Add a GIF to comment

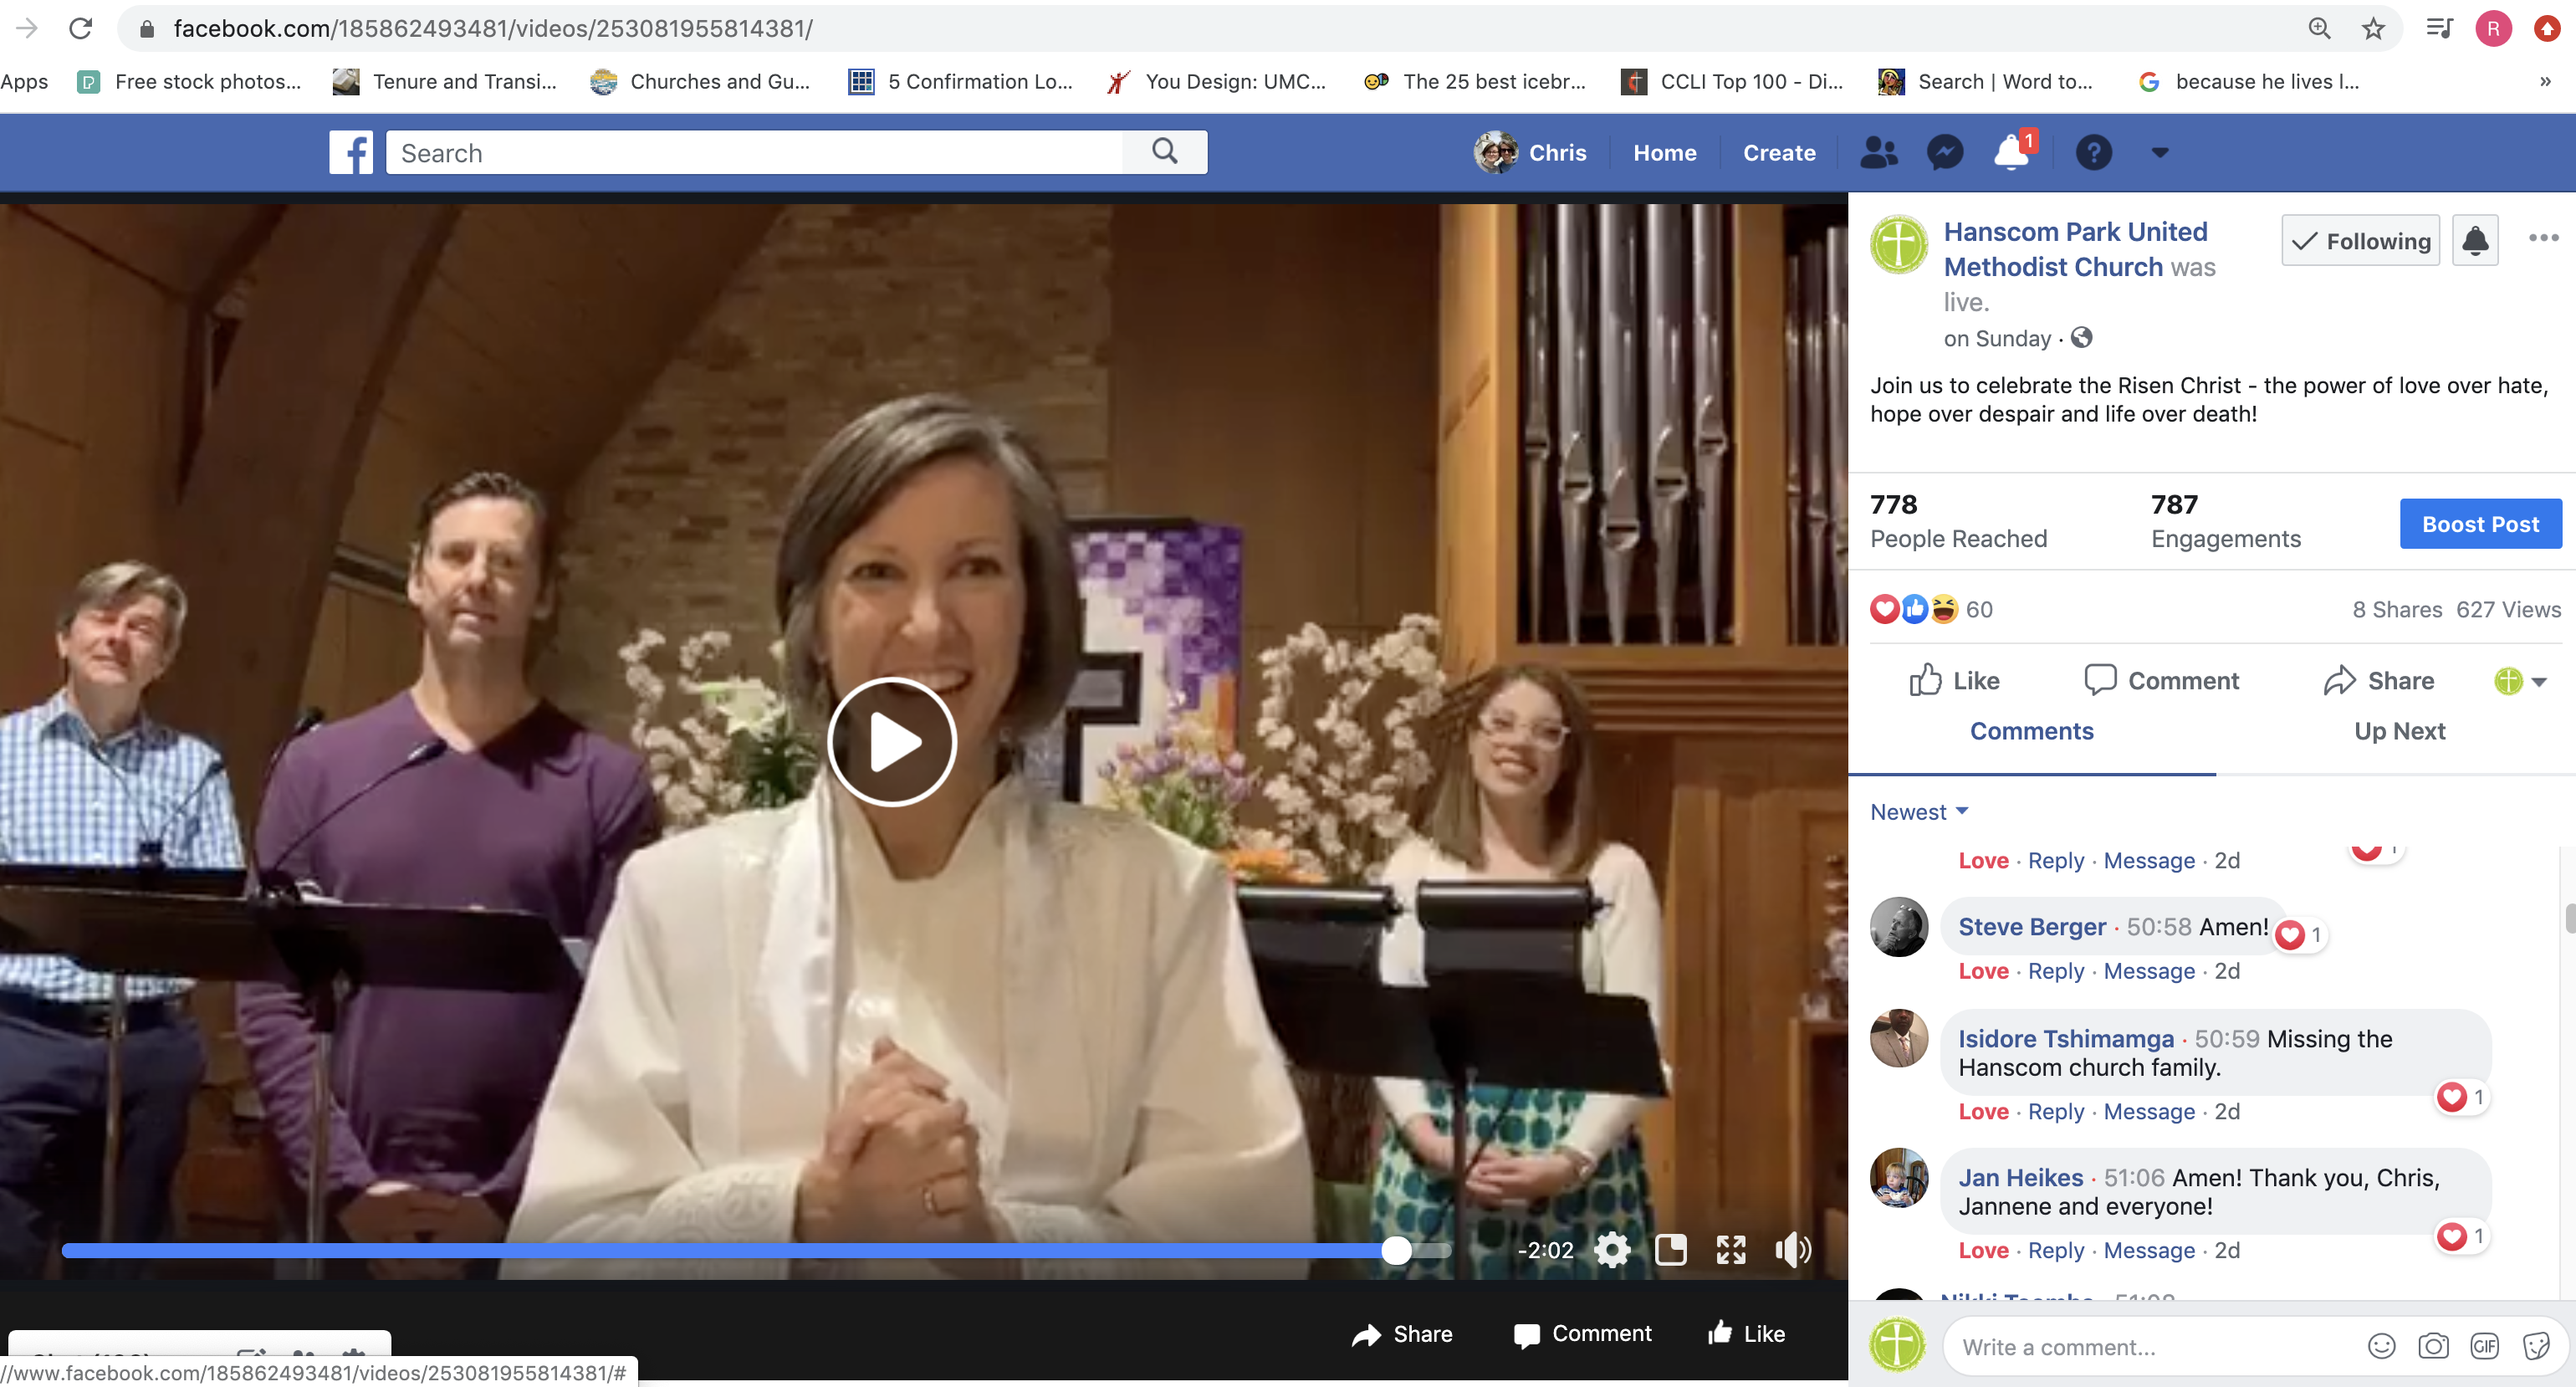pyautogui.click(x=2484, y=1347)
